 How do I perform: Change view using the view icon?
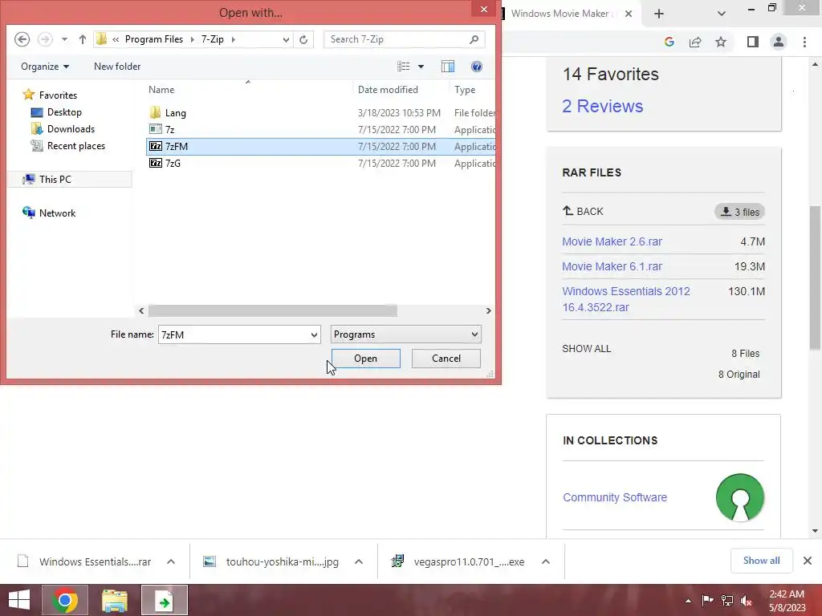click(x=404, y=67)
